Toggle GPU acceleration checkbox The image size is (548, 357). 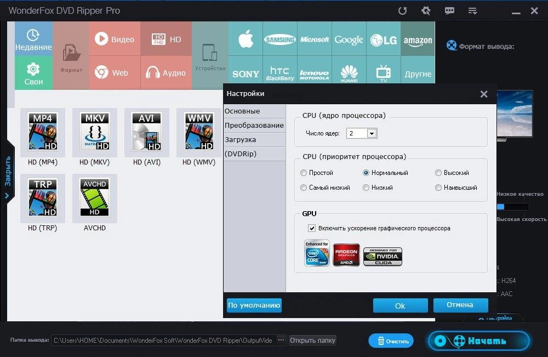pos(312,228)
